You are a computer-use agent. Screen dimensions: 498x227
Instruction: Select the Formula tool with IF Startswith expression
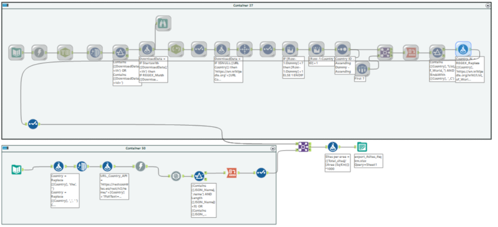click(x=147, y=49)
